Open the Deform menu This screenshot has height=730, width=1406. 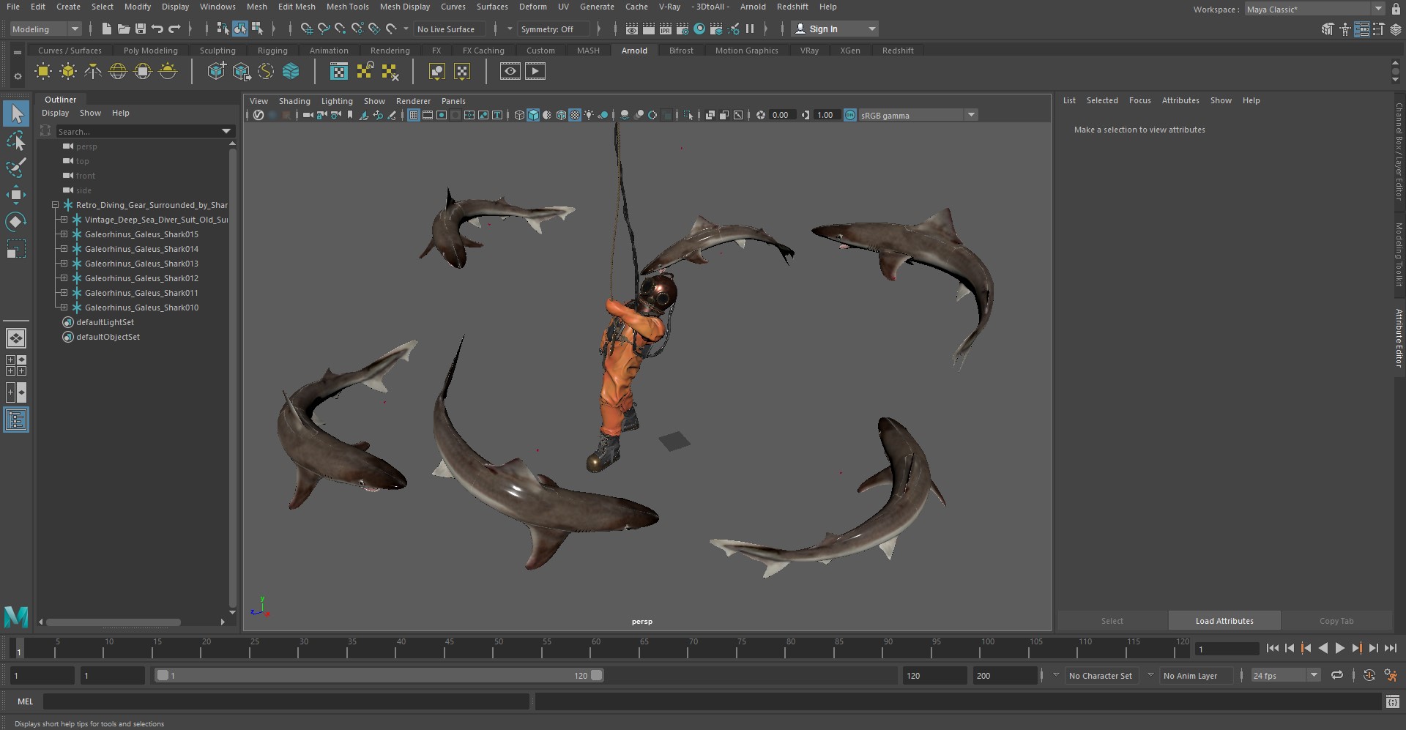pos(532,7)
